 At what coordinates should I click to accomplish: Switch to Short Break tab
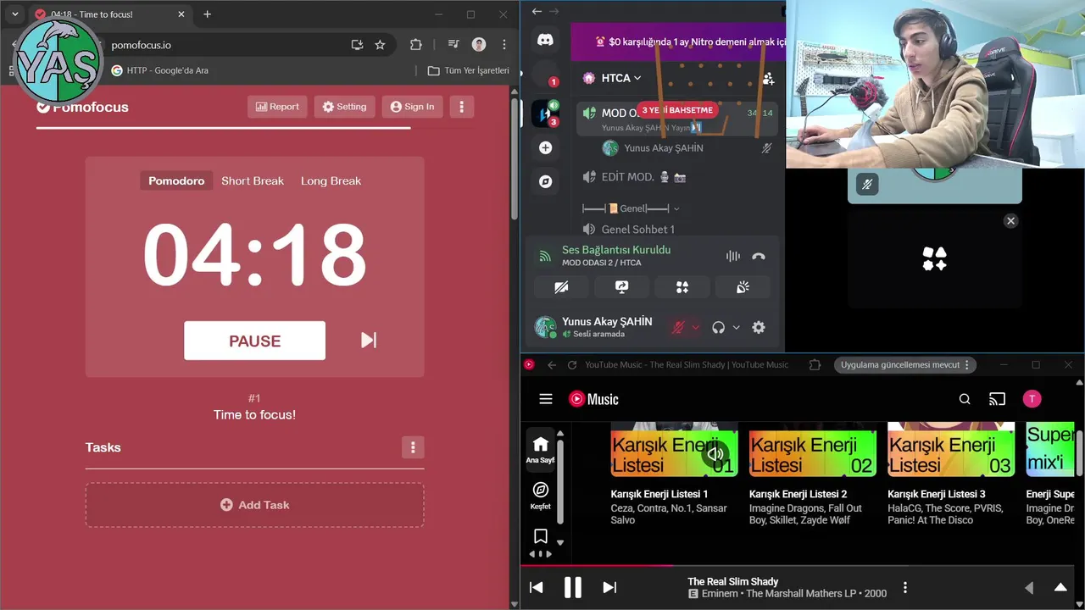253,180
